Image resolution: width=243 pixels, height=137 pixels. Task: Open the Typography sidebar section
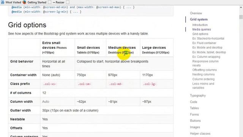(198, 96)
